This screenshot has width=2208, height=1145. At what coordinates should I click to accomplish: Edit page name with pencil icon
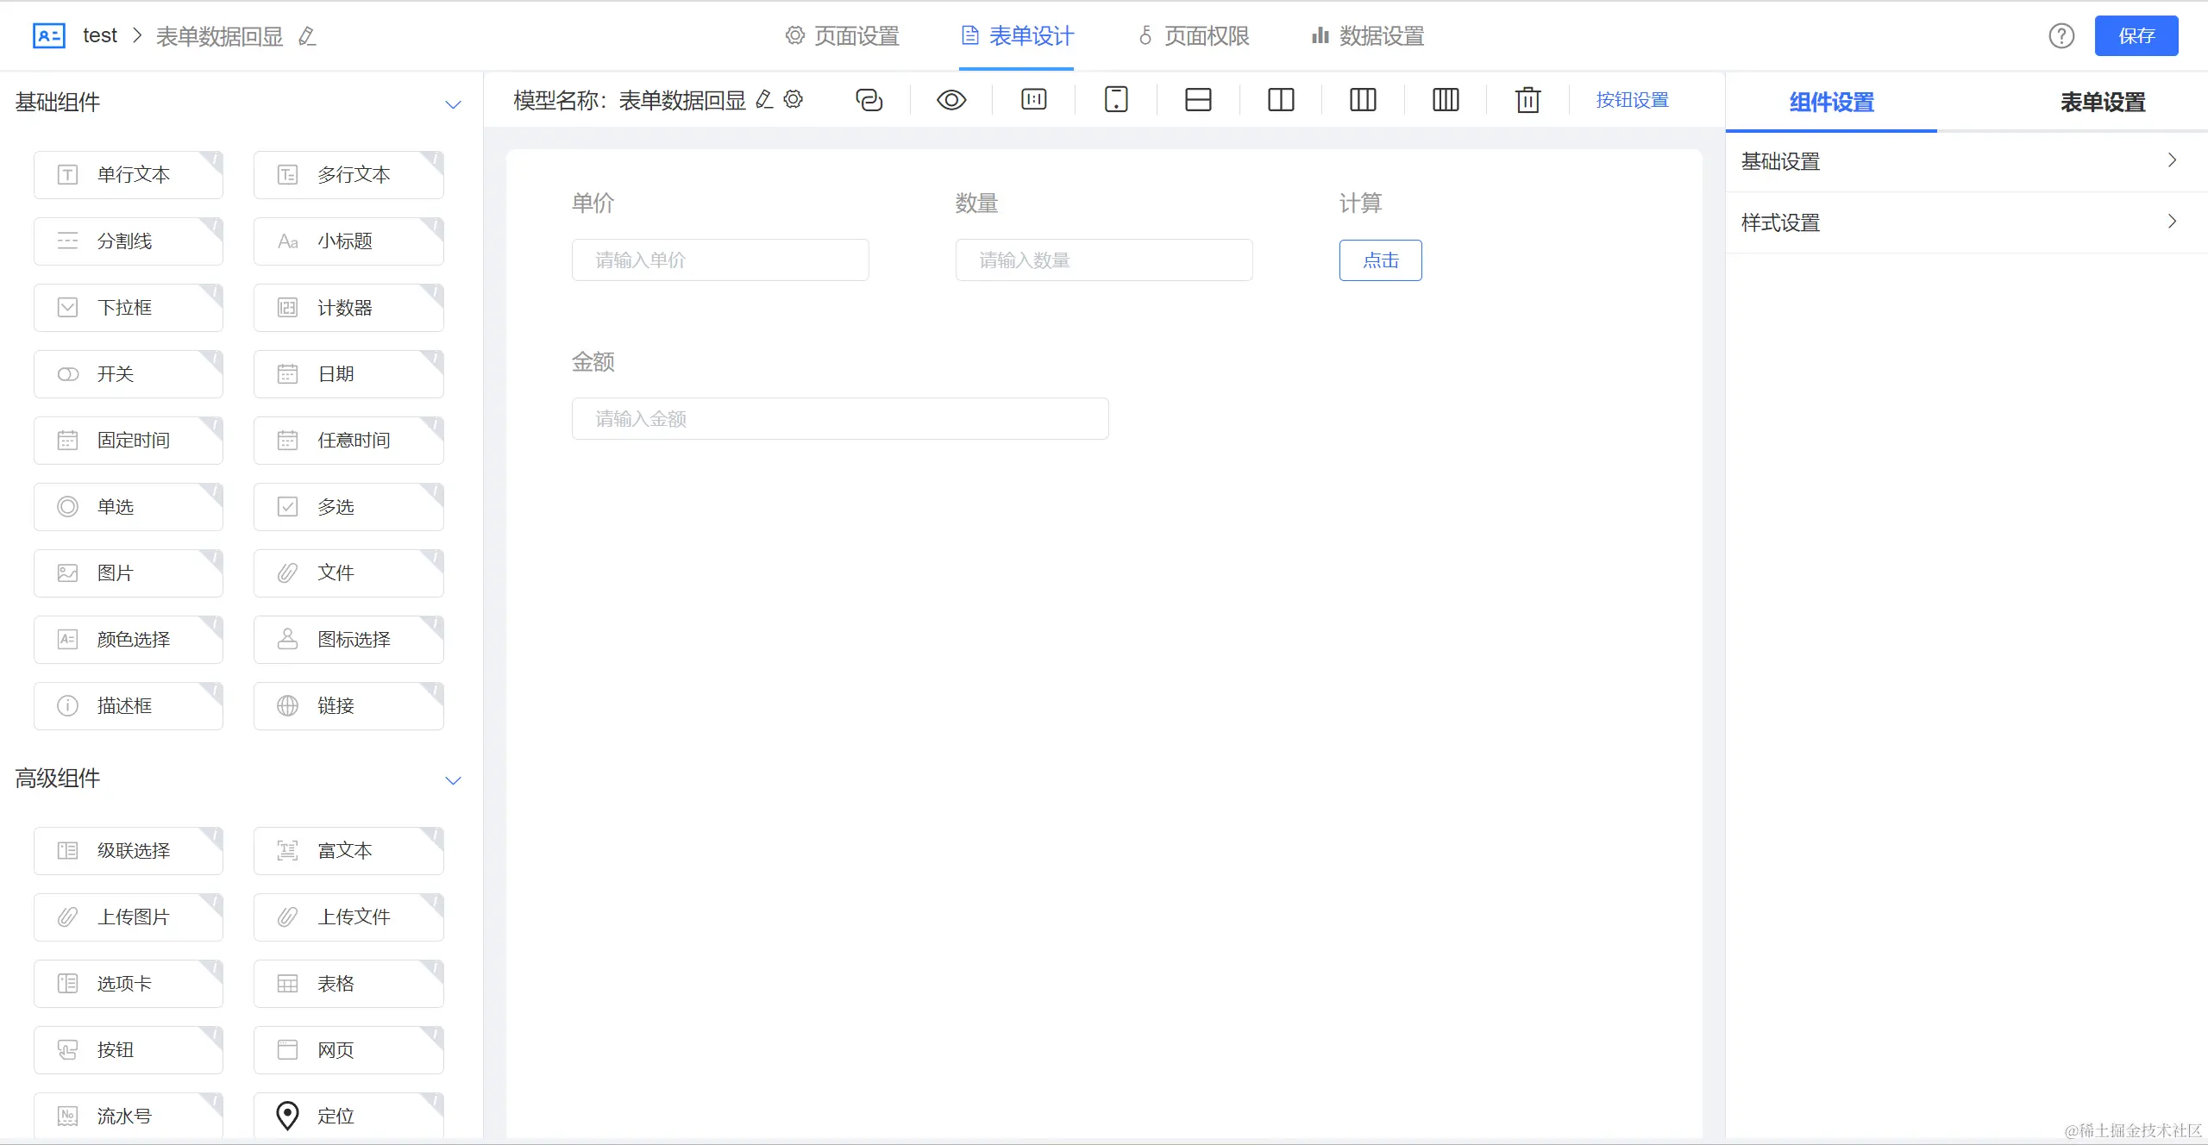(x=307, y=36)
